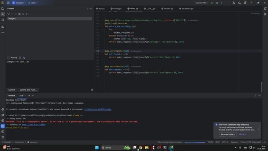
Task: Open the Pull Requests sidebar icon
Action: [3, 20]
